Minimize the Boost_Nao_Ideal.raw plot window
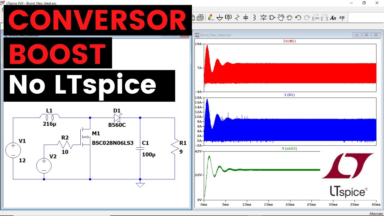 click(x=357, y=35)
